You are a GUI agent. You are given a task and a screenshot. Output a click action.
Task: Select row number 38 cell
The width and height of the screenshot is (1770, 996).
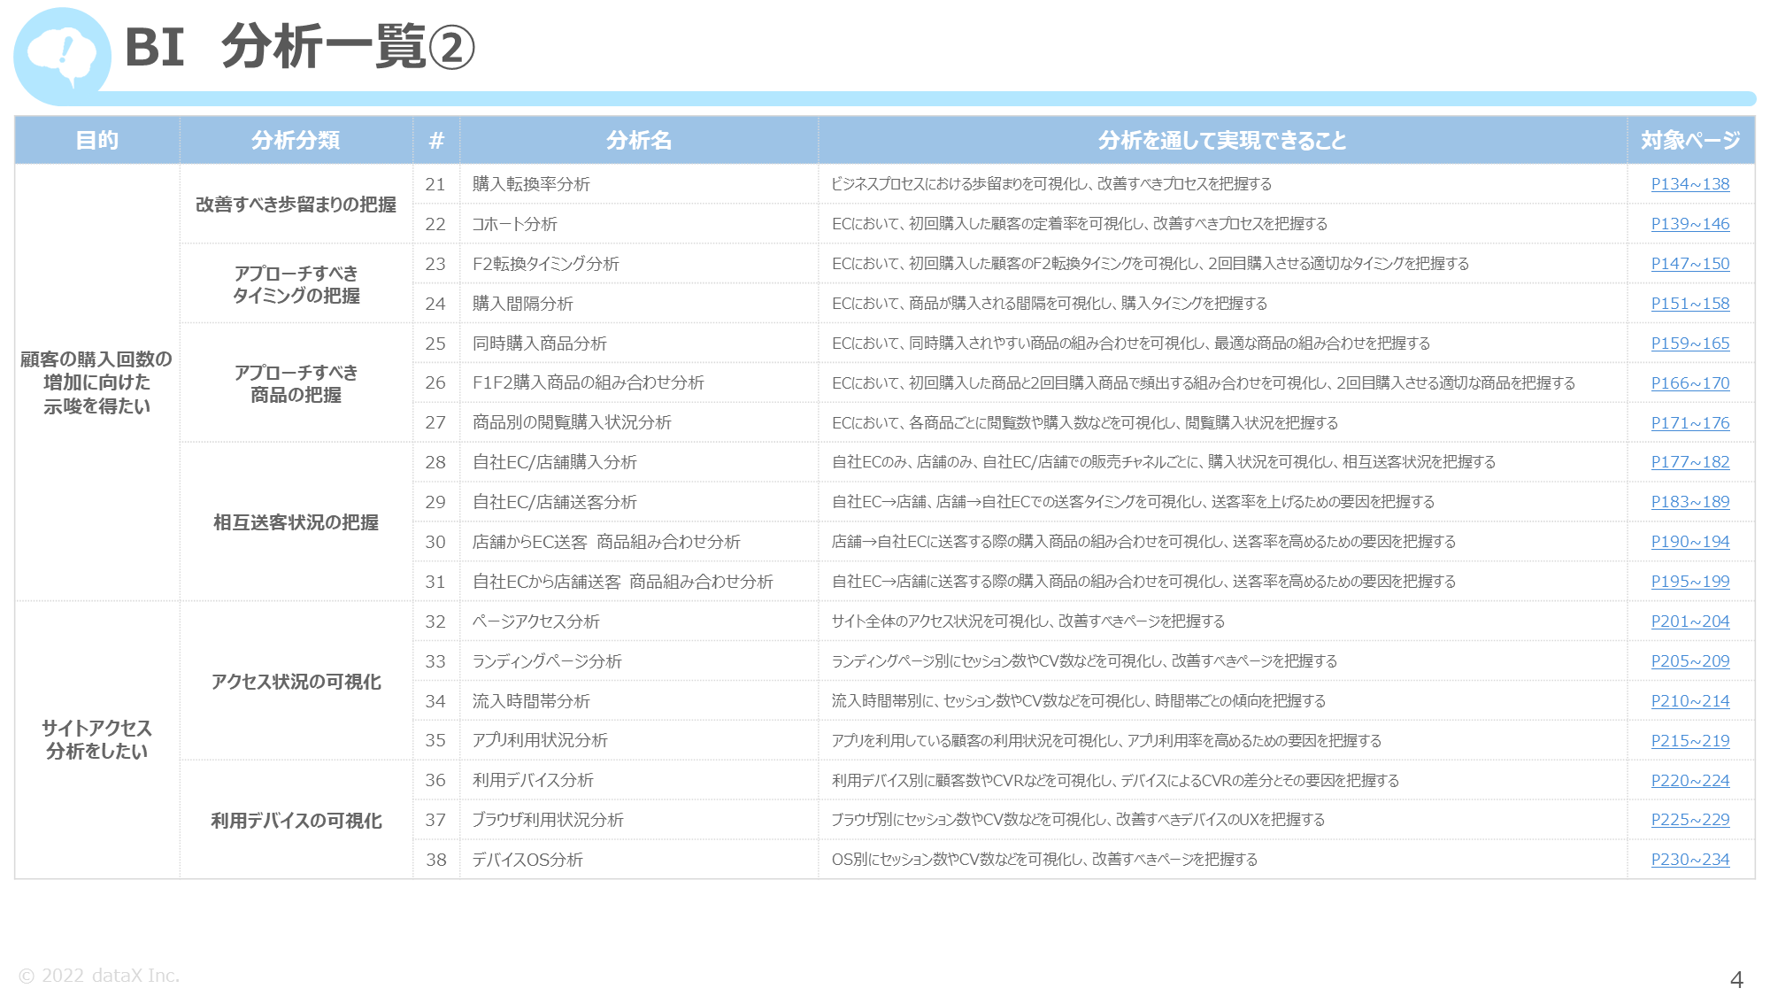[436, 860]
